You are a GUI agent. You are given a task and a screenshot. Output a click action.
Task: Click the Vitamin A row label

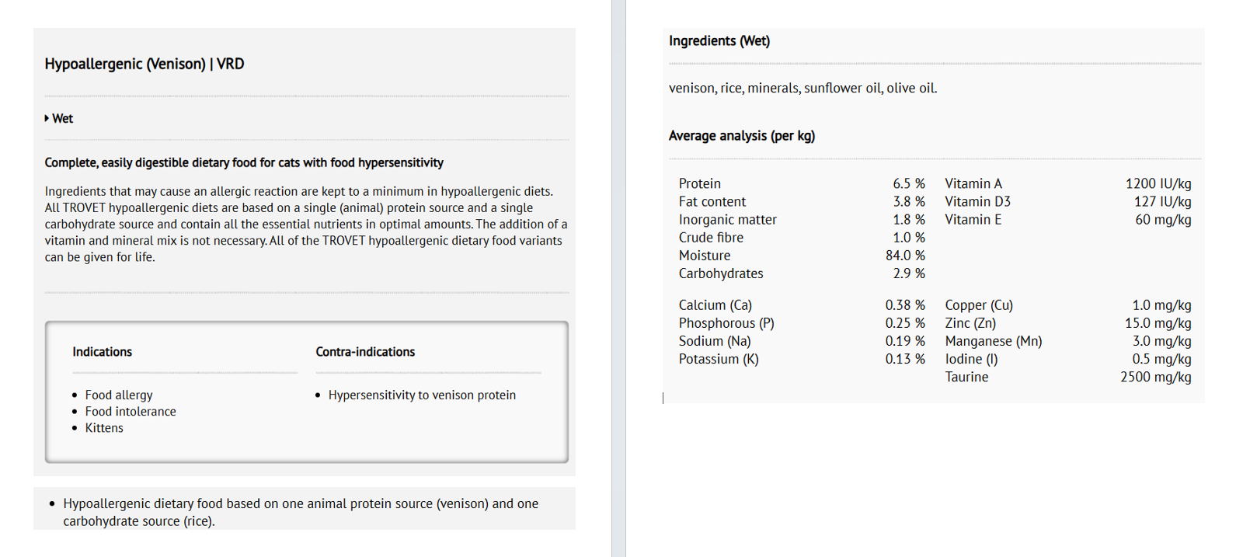click(973, 184)
